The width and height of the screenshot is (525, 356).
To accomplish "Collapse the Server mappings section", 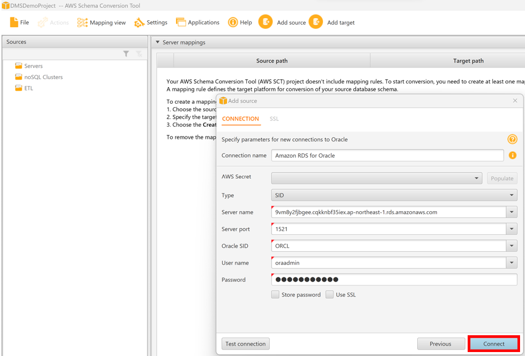I will [x=158, y=42].
